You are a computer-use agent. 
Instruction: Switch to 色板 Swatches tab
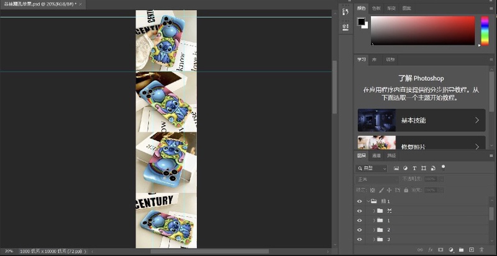pos(376,9)
